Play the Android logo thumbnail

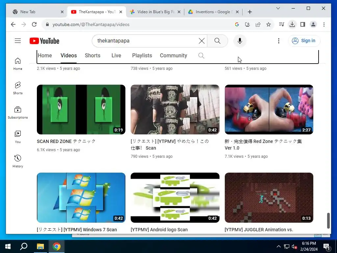tap(175, 198)
